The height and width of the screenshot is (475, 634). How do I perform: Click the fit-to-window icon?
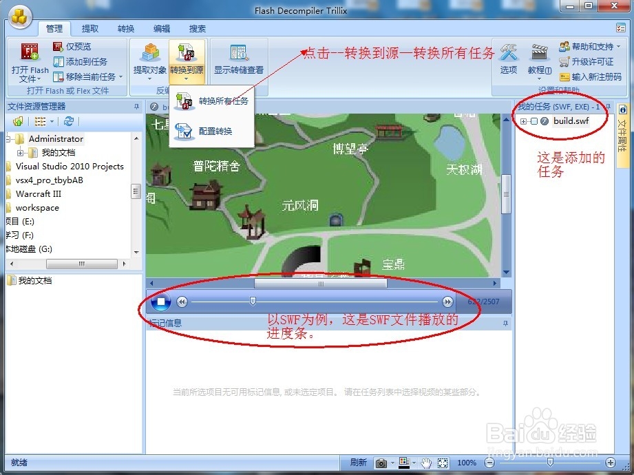[443, 463]
